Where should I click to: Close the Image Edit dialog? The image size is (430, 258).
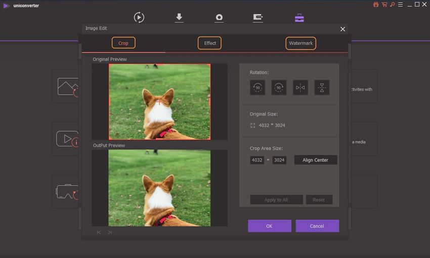(x=342, y=29)
